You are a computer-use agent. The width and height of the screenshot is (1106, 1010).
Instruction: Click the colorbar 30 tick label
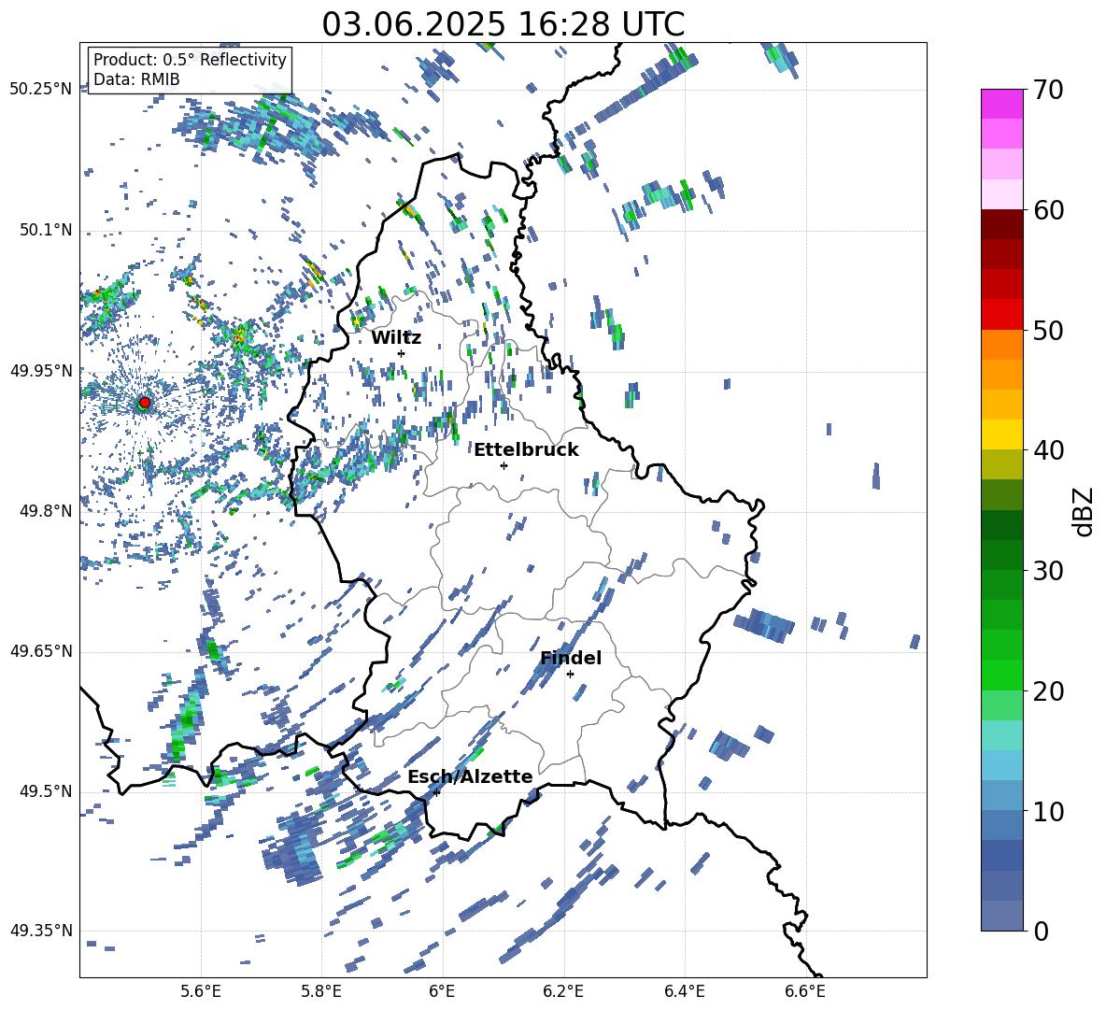(x=1048, y=571)
